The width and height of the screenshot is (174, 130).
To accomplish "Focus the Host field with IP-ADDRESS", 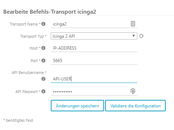I will (x=94, y=48).
